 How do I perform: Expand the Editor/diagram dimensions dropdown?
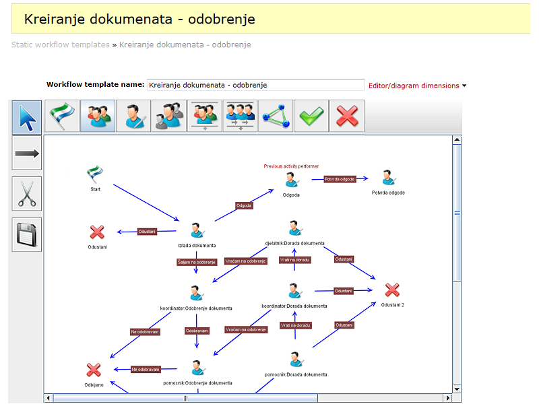[417, 86]
